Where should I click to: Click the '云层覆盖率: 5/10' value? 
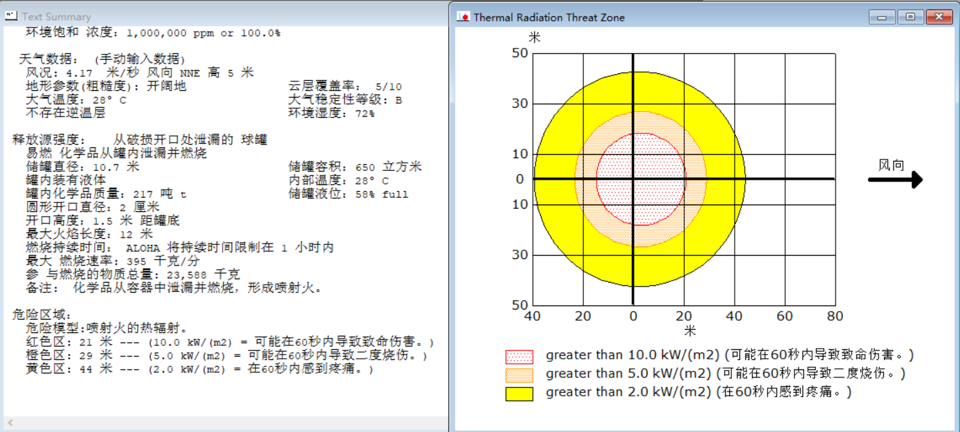point(345,86)
